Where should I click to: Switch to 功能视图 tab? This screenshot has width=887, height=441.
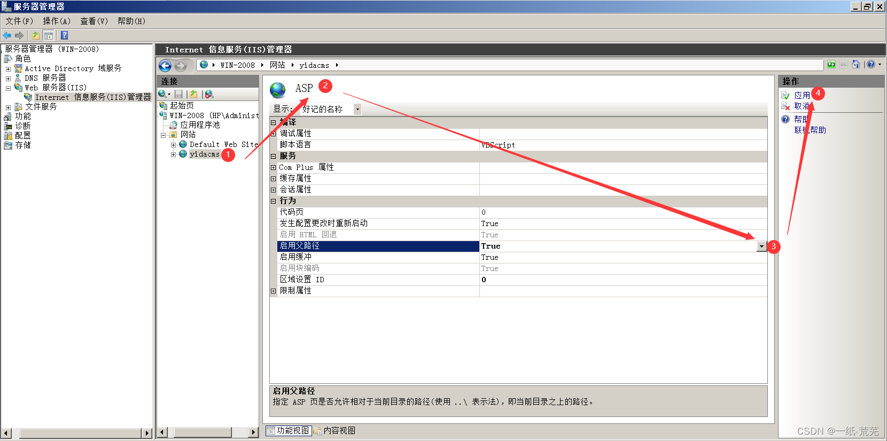(289, 430)
